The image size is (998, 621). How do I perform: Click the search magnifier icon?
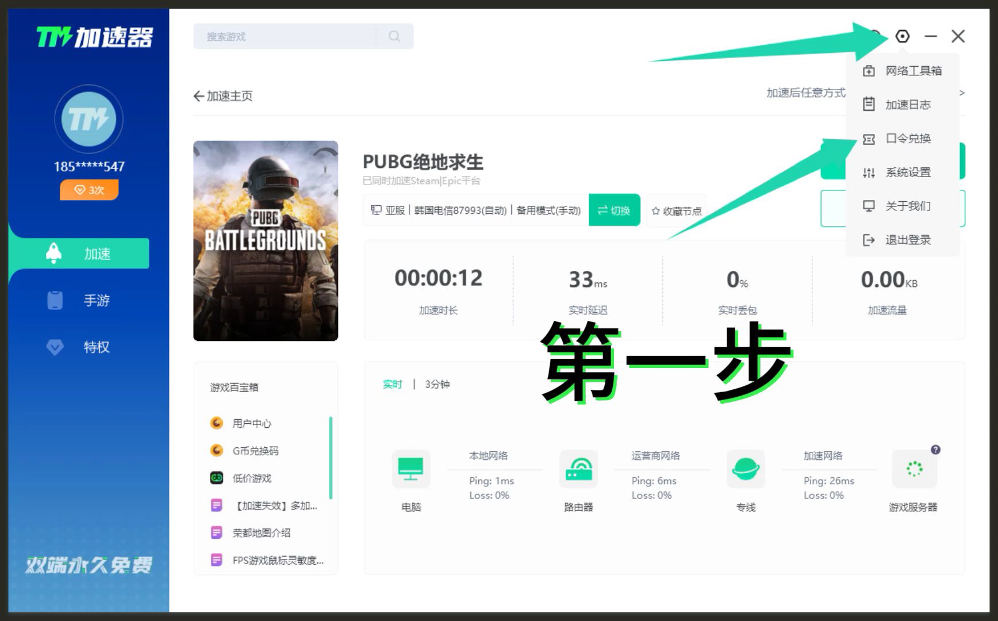394,36
